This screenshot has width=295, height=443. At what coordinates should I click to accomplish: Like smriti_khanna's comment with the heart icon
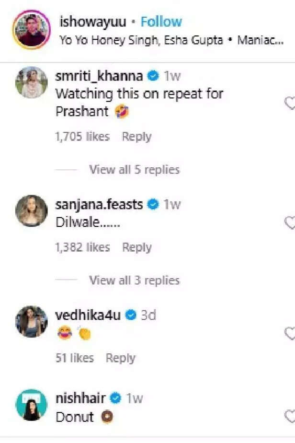[290, 102]
